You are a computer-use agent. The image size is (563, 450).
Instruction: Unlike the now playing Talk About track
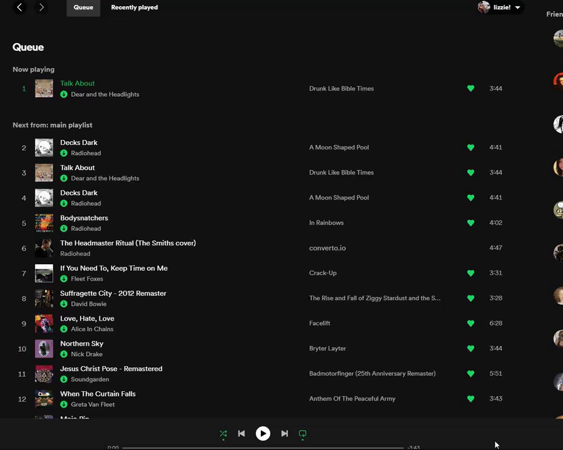[470, 88]
